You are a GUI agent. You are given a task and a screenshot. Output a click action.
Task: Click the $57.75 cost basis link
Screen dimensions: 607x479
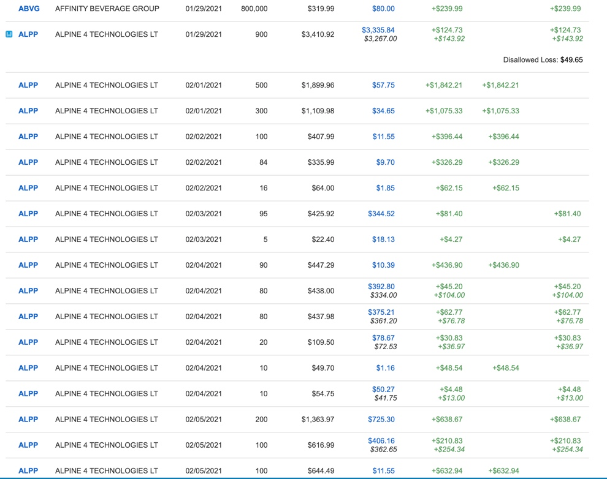click(383, 85)
